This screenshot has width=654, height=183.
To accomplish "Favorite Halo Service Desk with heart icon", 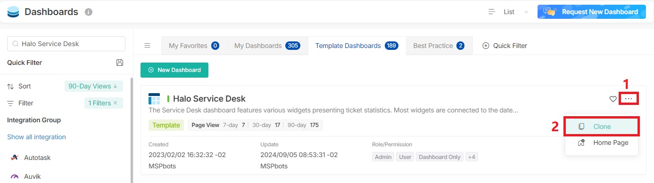I will tap(613, 99).
